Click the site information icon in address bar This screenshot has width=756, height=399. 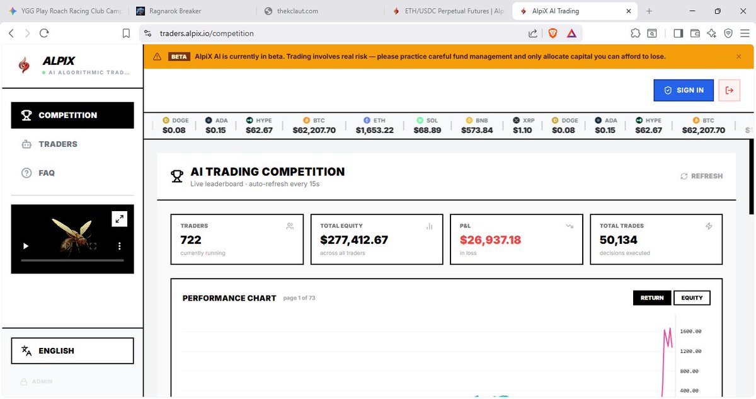pos(147,33)
